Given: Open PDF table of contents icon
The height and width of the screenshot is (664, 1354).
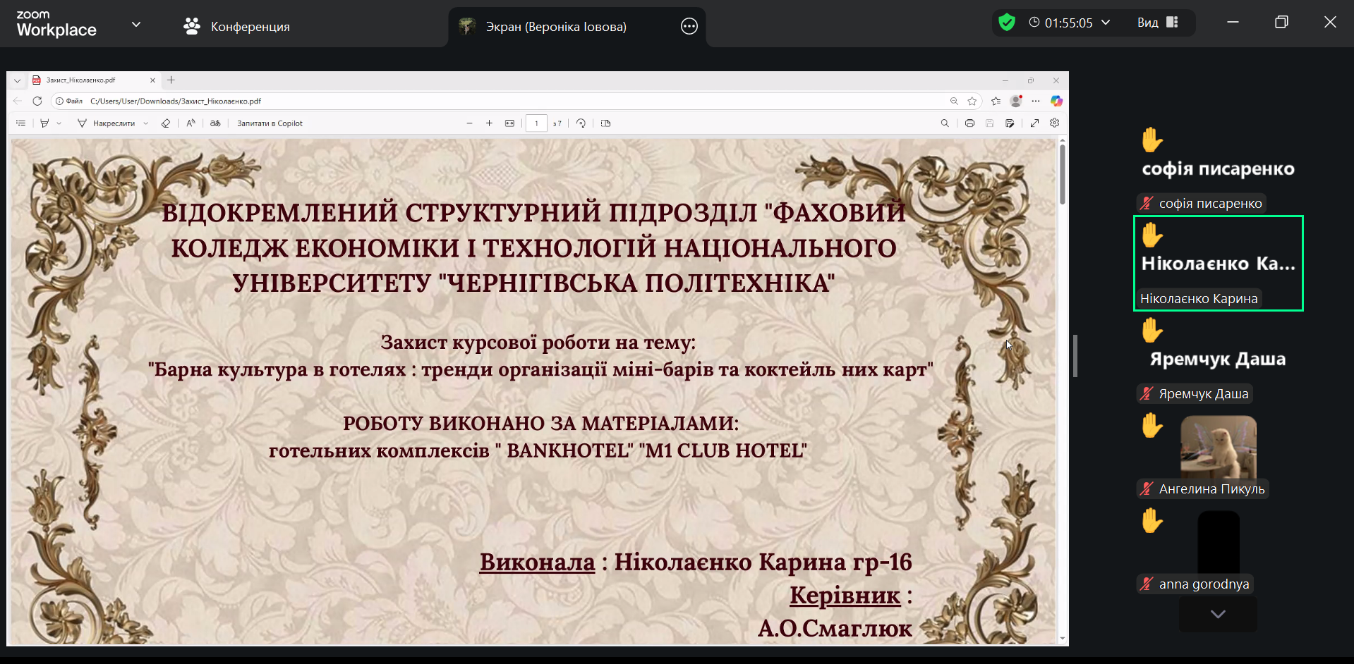Looking at the screenshot, I should pyautogui.click(x=21, y=123).
